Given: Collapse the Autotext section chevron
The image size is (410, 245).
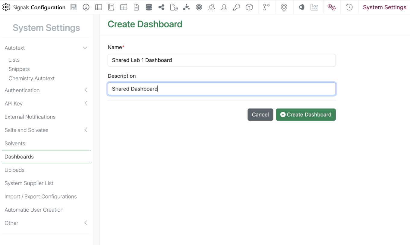Looking at the screenshot, I should click(85, 48).
